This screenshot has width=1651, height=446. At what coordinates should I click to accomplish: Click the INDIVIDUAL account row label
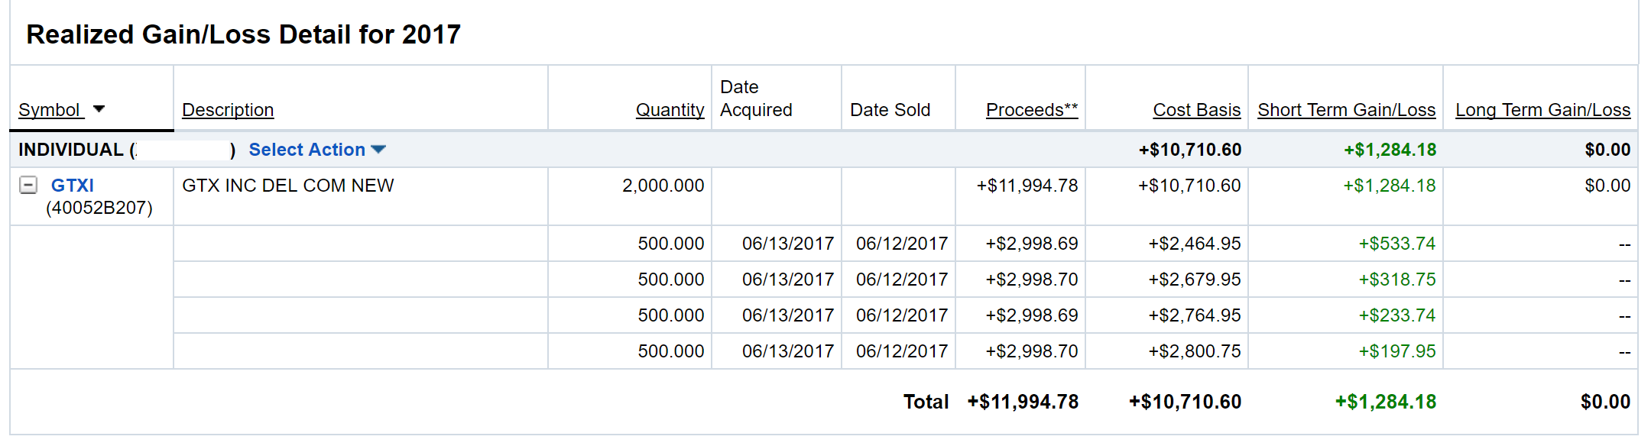pyautogui.click(x=71, y=150)
